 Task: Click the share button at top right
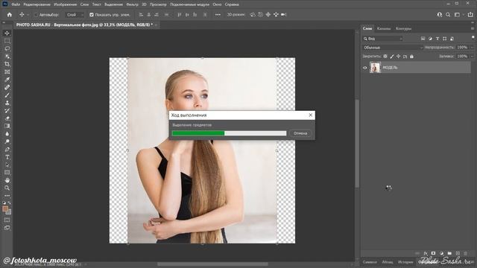point(470,15)
